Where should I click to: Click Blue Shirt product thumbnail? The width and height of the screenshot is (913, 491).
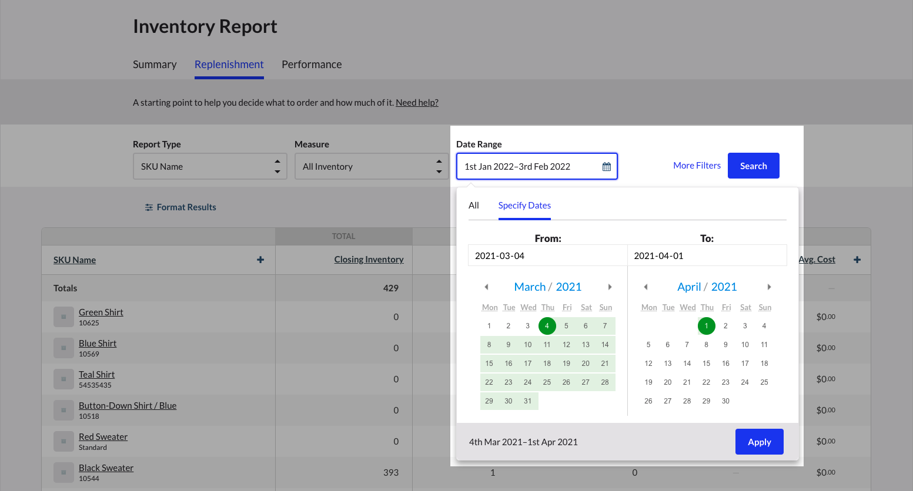coord(63,348)
